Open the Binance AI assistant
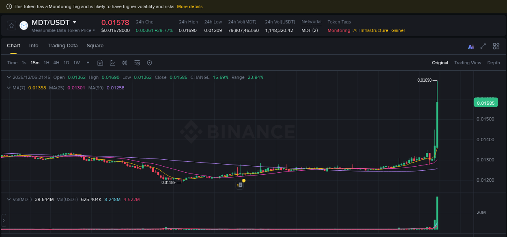Viewport: 507px width, 237px height. point(470,46)
